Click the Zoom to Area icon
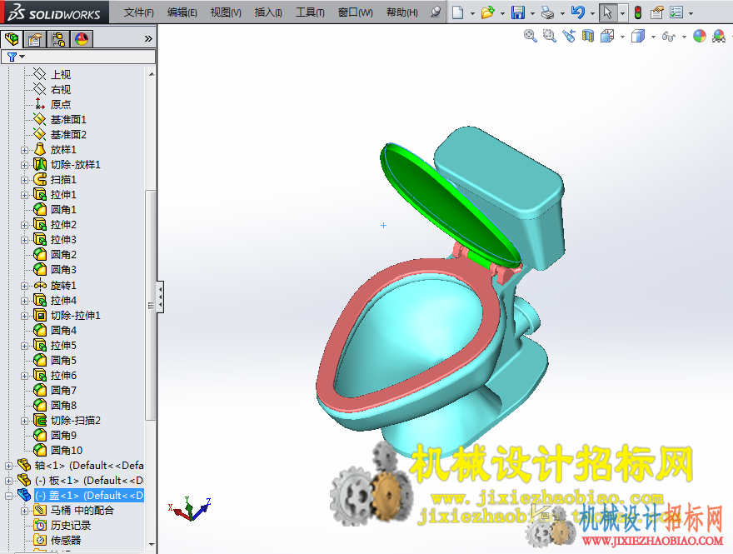The image size is (733, 554). coord(549,36)
